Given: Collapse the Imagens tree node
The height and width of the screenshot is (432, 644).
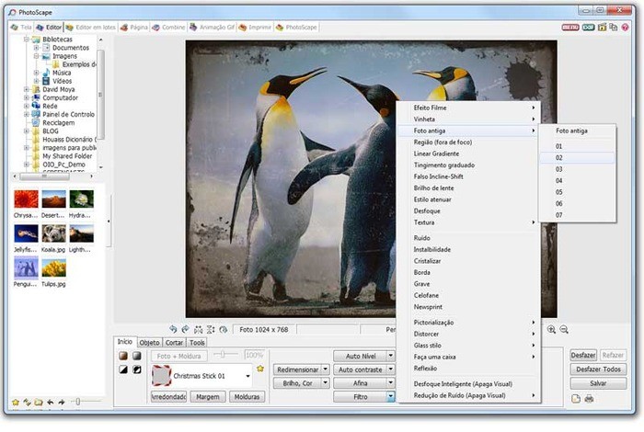Looking at the screenshot, I should click(x=36, y=56).
